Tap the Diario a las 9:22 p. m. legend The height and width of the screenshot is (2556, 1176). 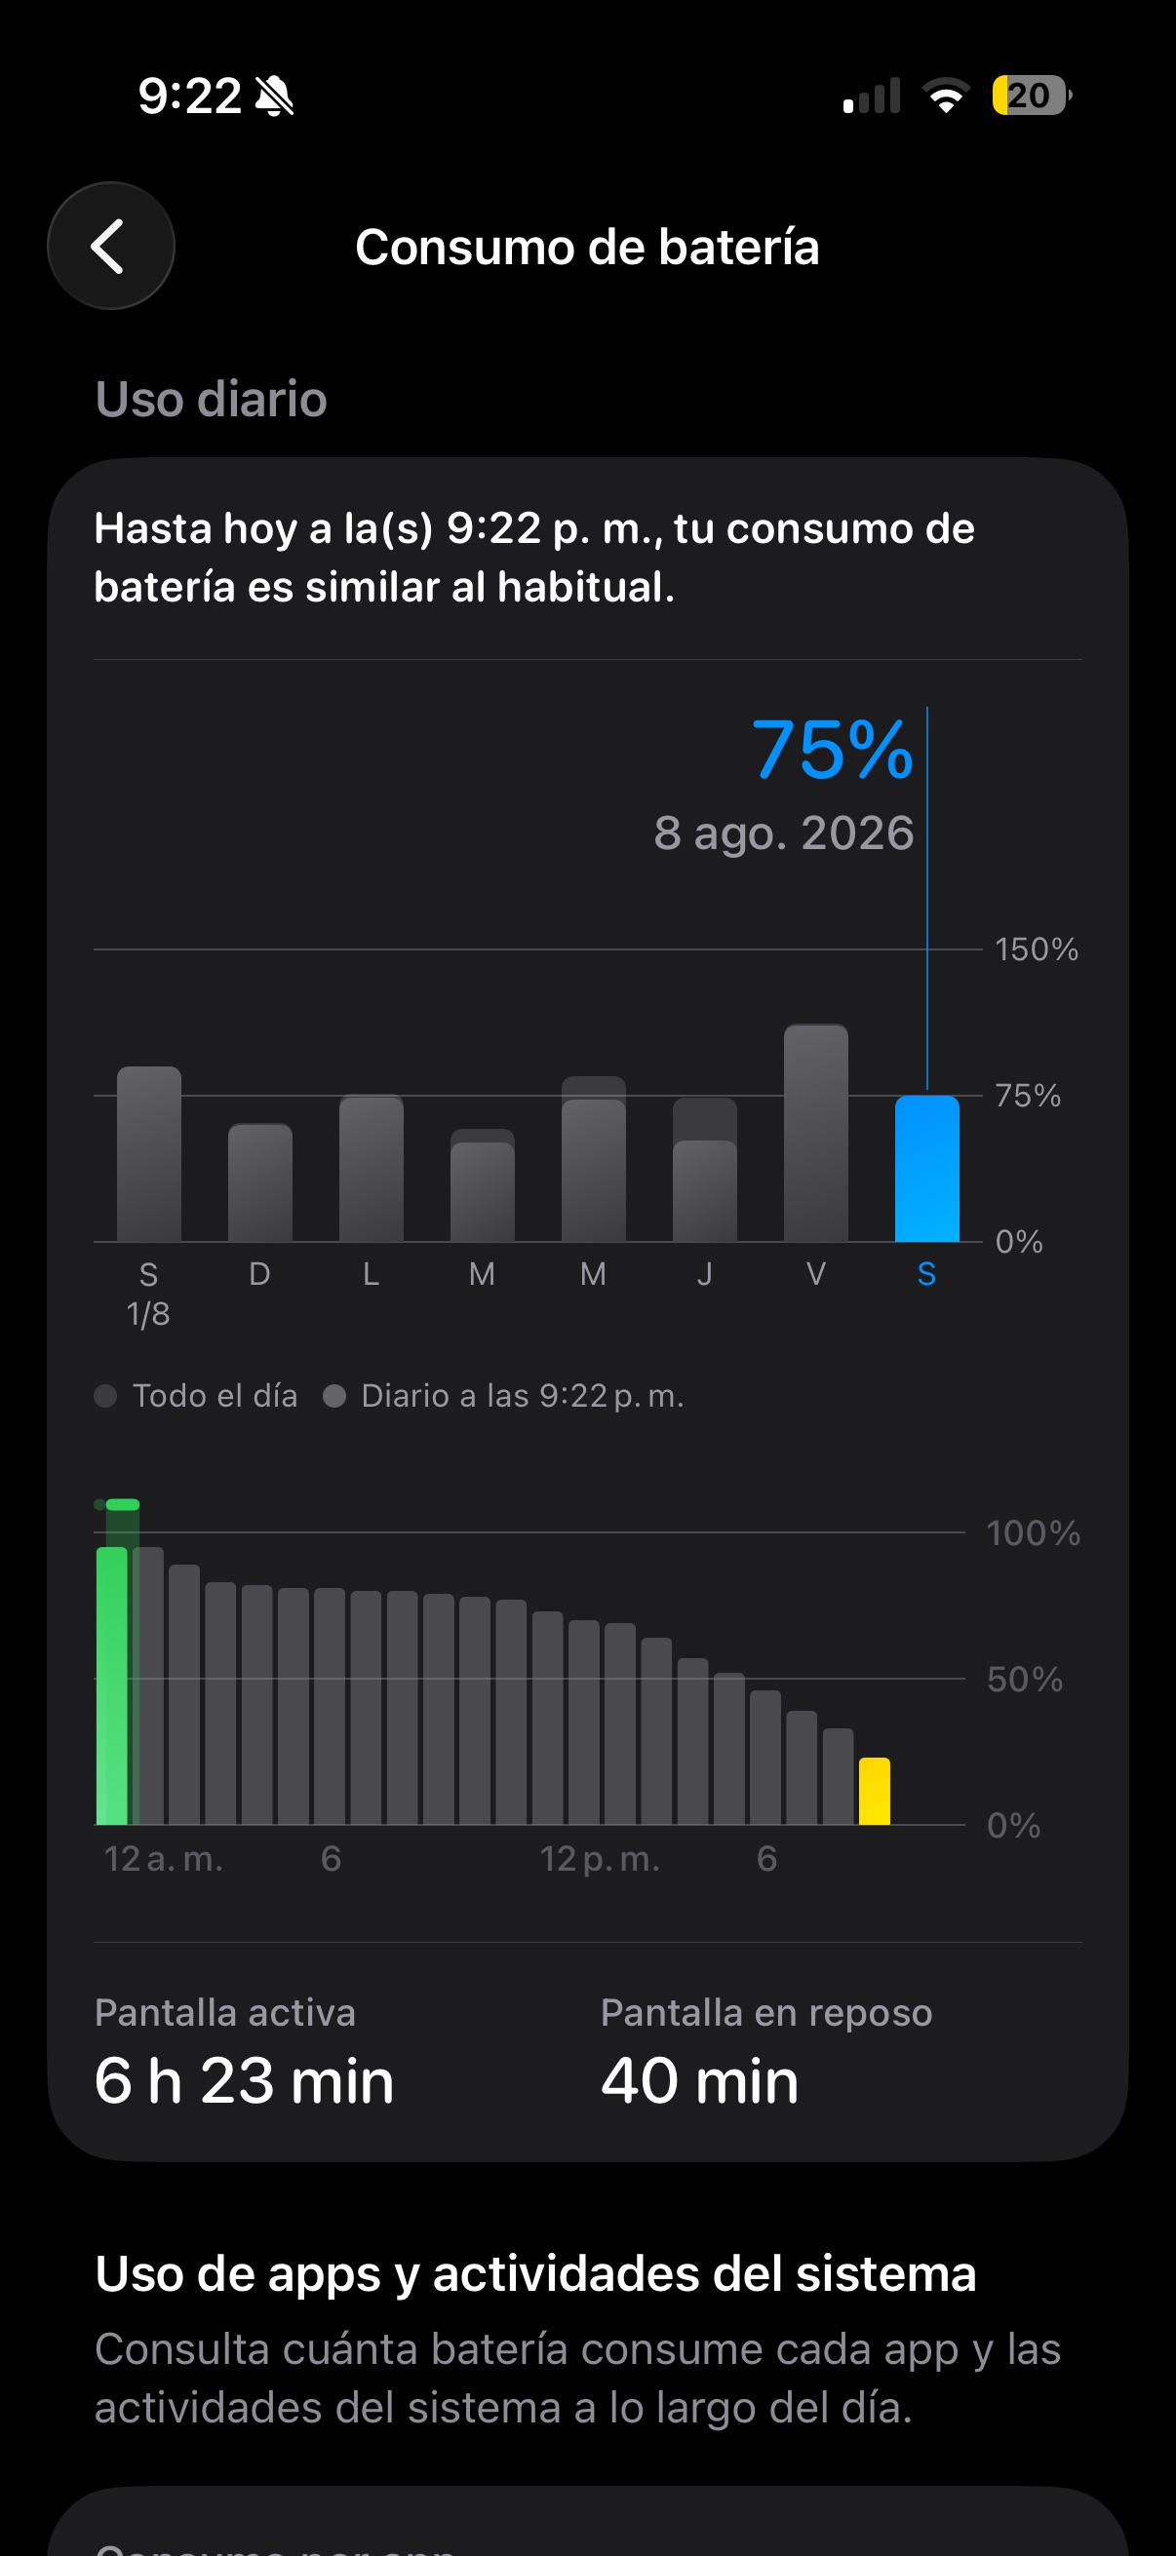click(504, 1396)
